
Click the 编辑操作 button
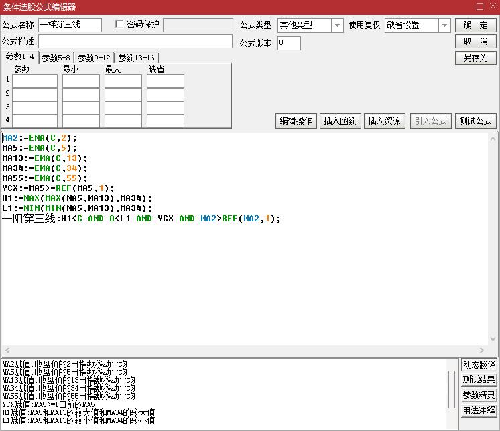(x=296, y=121)
